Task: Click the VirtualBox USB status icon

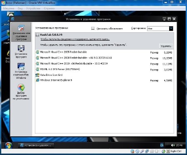Action: [142, 151]
